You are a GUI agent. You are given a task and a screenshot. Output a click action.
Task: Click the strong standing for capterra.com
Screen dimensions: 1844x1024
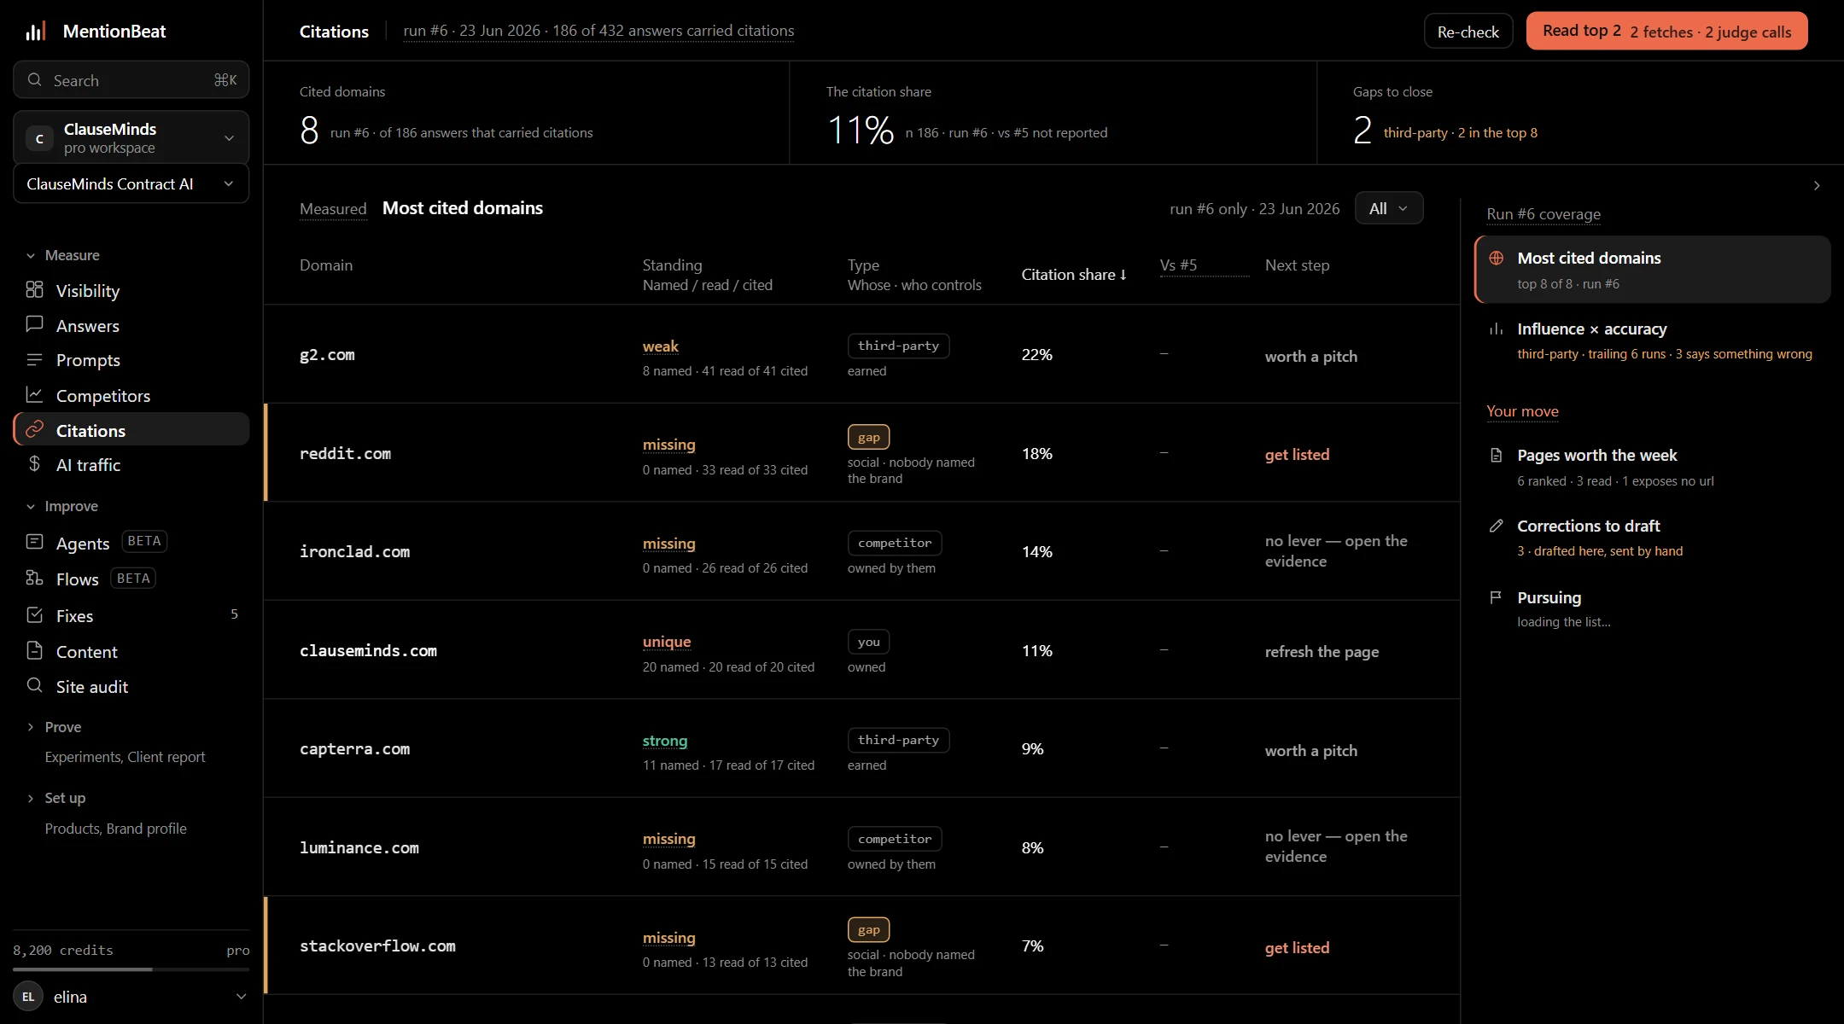point(665,740)
